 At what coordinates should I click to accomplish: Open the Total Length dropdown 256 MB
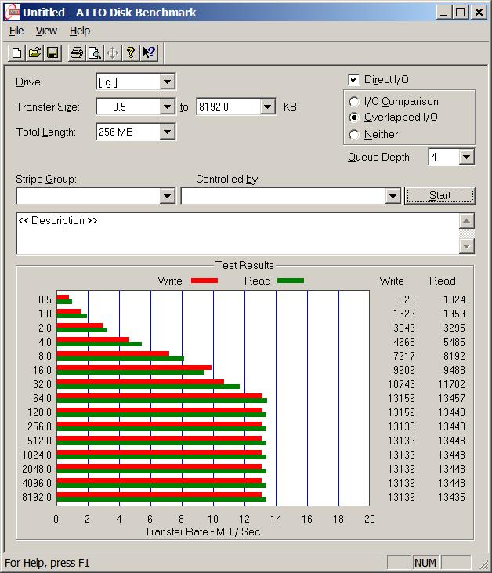pos(167,132)
